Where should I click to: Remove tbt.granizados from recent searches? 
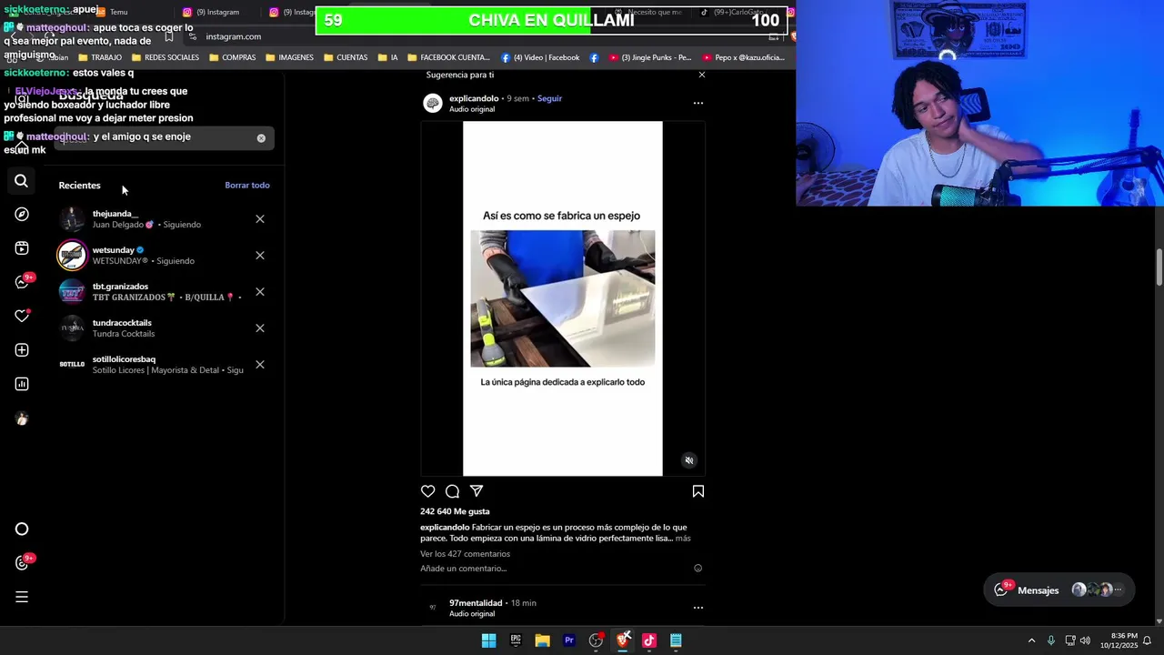tap(260, 292)
